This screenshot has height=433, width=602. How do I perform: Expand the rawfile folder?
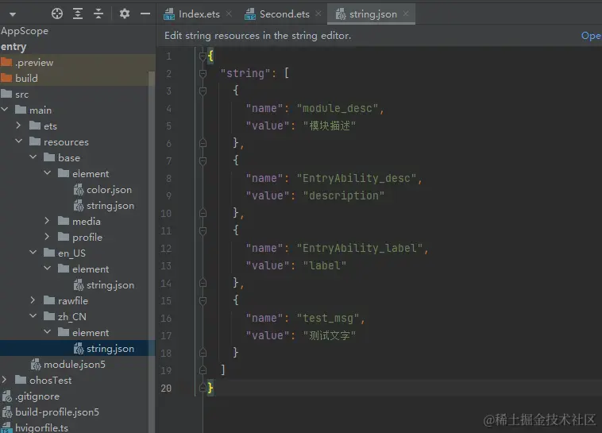(33, 300)
